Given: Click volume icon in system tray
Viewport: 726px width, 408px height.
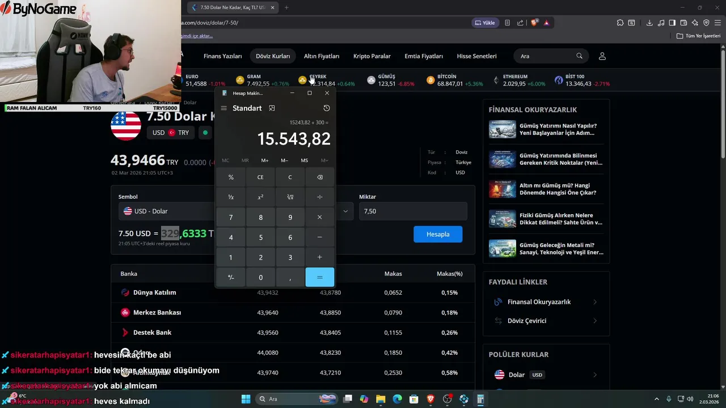Looking at the screenshot, I should click(x=690, y=399).
